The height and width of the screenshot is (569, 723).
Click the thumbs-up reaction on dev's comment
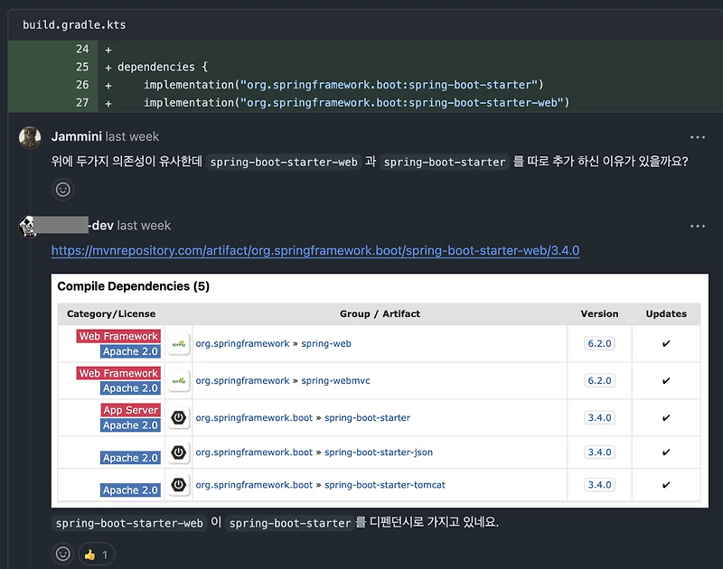pyautogui.click(x=94, y=553)
